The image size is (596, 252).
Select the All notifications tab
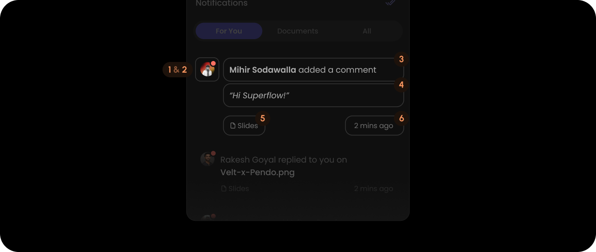click(367, 31)
